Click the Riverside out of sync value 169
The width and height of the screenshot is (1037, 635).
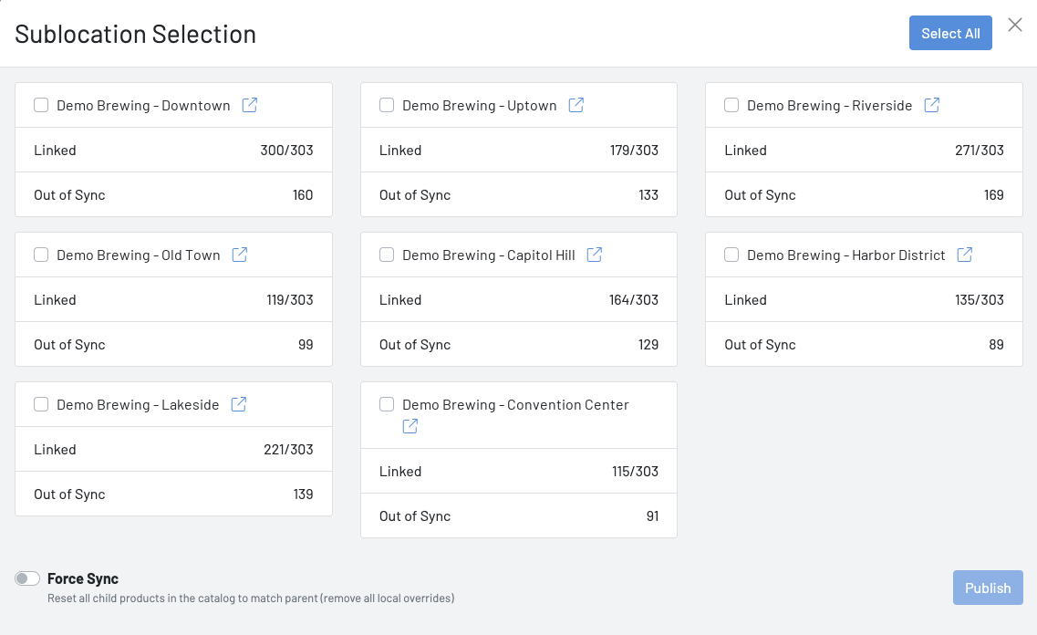[x=993, y=195]
